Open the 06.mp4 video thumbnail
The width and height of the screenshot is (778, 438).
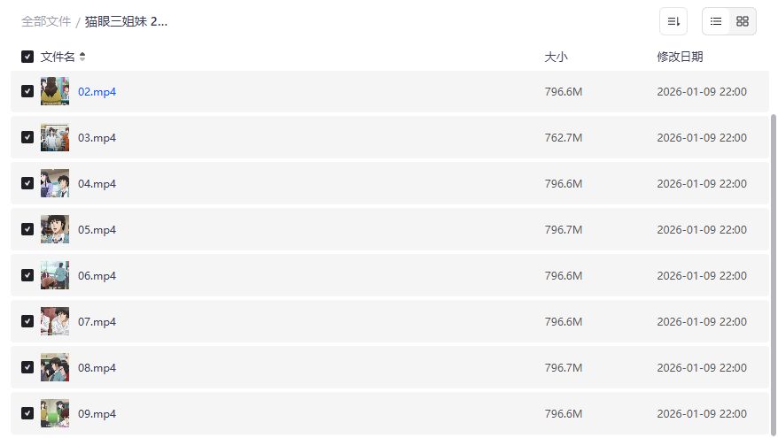(55, 275)
